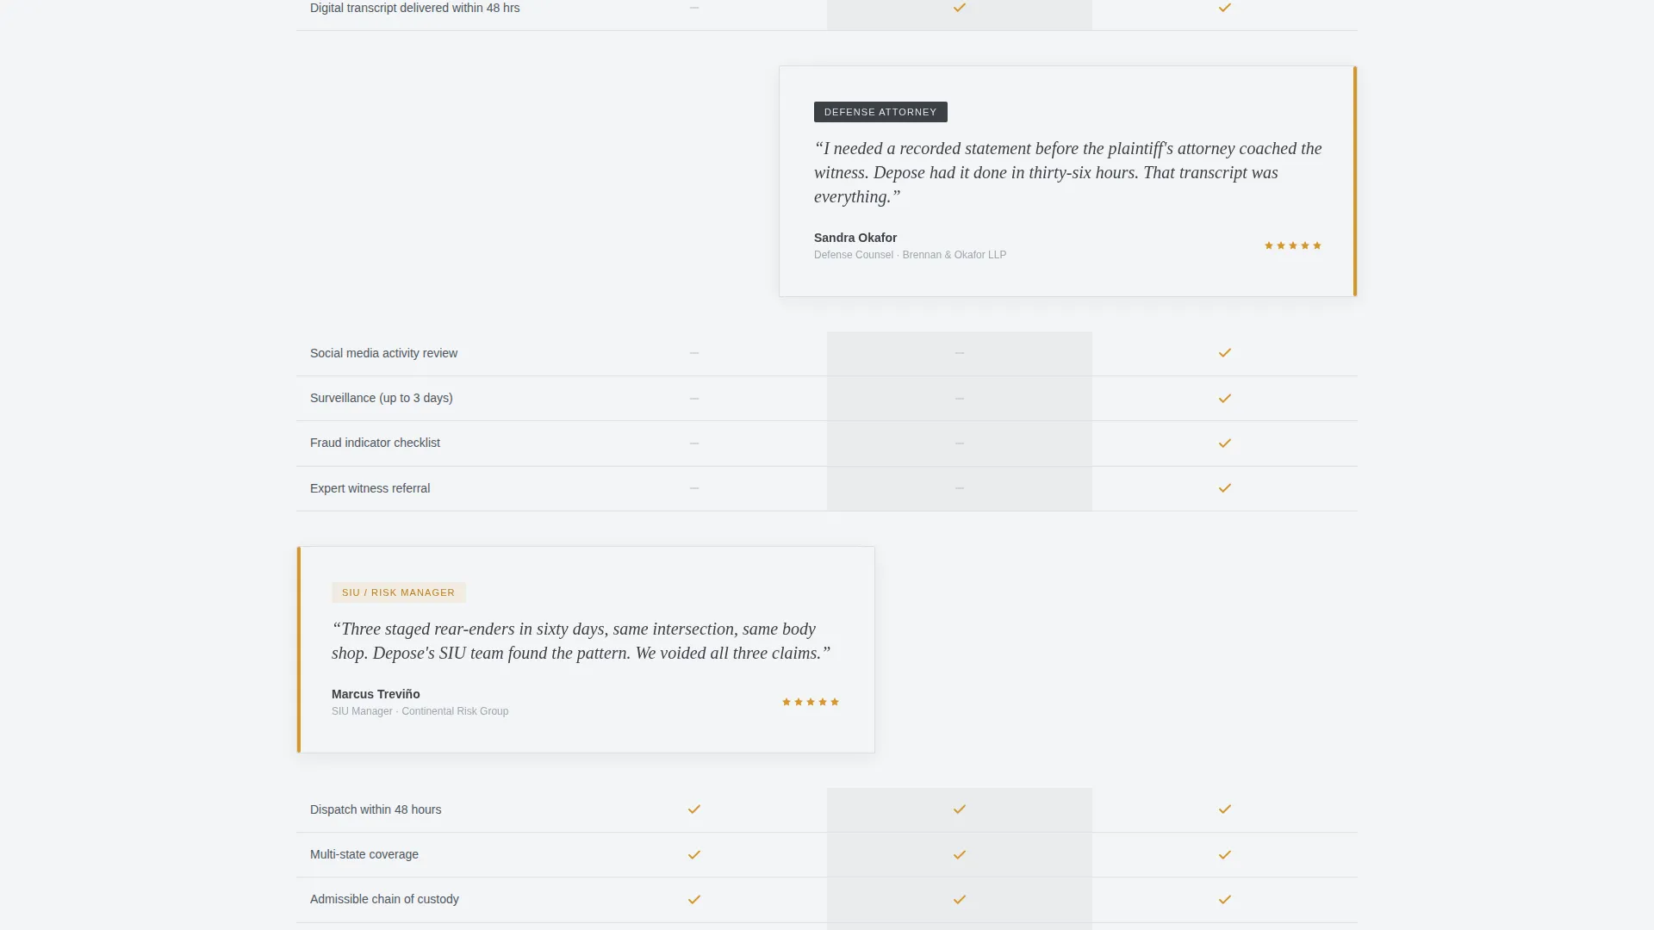Viewport: 1654px width, 930px height.
Task: Click the highlighted-column dash in Social media activity review
Action: (x=959, y=353)
